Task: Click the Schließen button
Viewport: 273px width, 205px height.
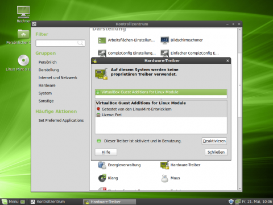Action: click(216, 152)
